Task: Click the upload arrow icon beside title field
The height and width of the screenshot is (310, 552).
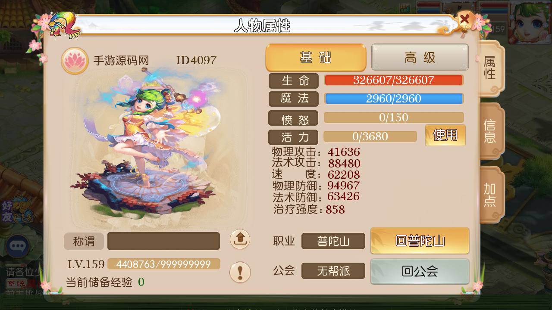Action: [x=240, y=239]
